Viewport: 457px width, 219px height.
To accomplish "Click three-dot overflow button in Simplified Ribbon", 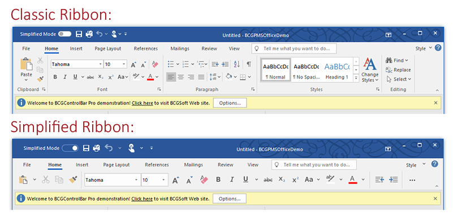I will click(x=412, y=180).
